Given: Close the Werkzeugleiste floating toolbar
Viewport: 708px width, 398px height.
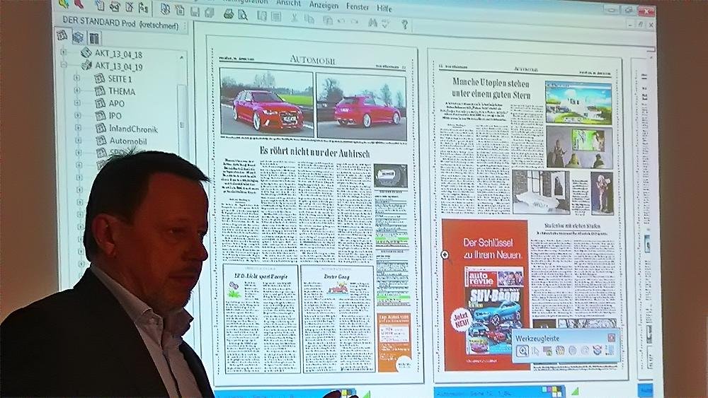Looking at the screenshot, I should (612, 338).
